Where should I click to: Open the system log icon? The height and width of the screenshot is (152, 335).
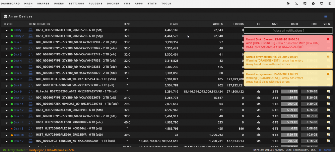point(330,4)
